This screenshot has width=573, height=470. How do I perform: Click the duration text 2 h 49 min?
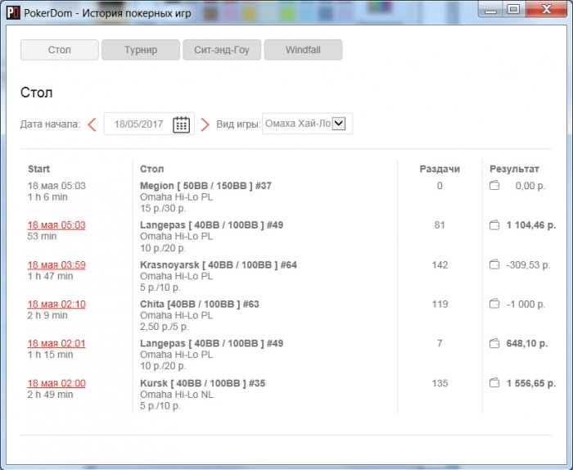(x=50, y=395)
